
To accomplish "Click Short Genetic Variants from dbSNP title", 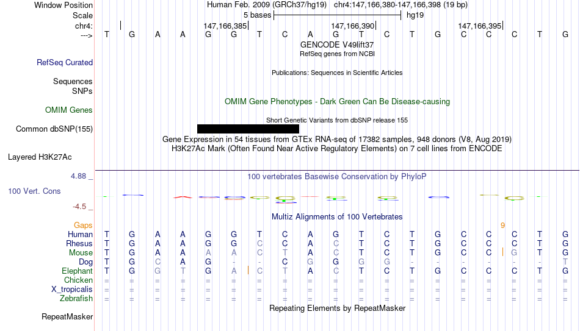I will pyautogui.click(x=337, y=121).
